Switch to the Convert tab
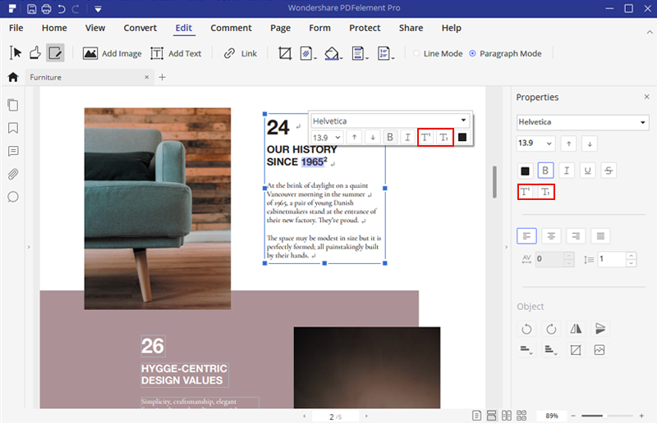Screen dimensions: 657x423 pos(140,28)
